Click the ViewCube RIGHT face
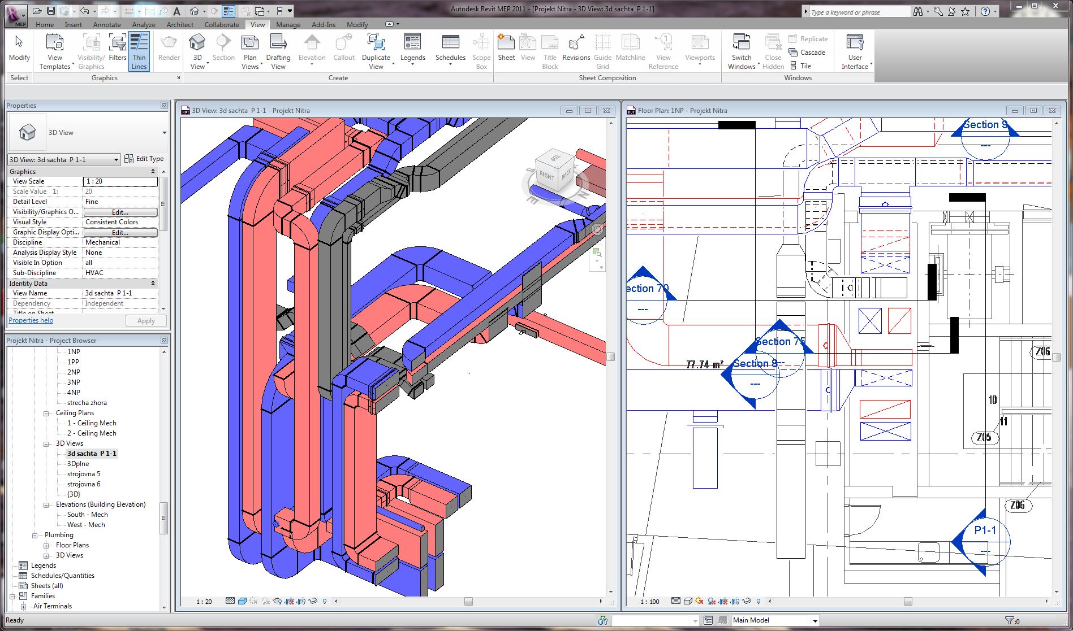Image resolution: width=1073 pixels, height=631 pixels. point(546,175)
